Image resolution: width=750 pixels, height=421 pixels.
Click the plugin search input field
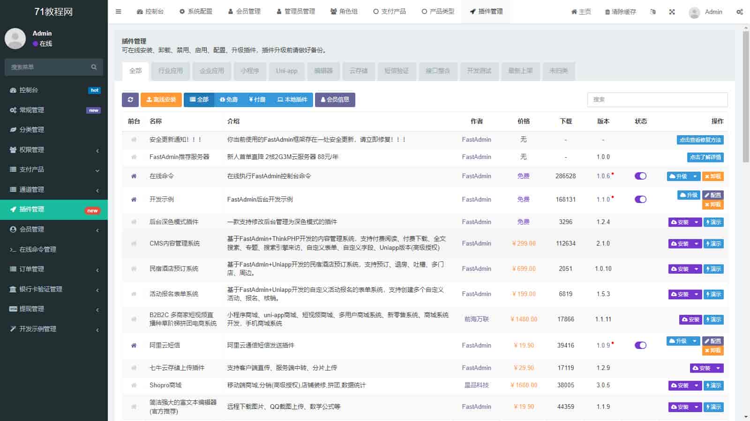[657, 100]
